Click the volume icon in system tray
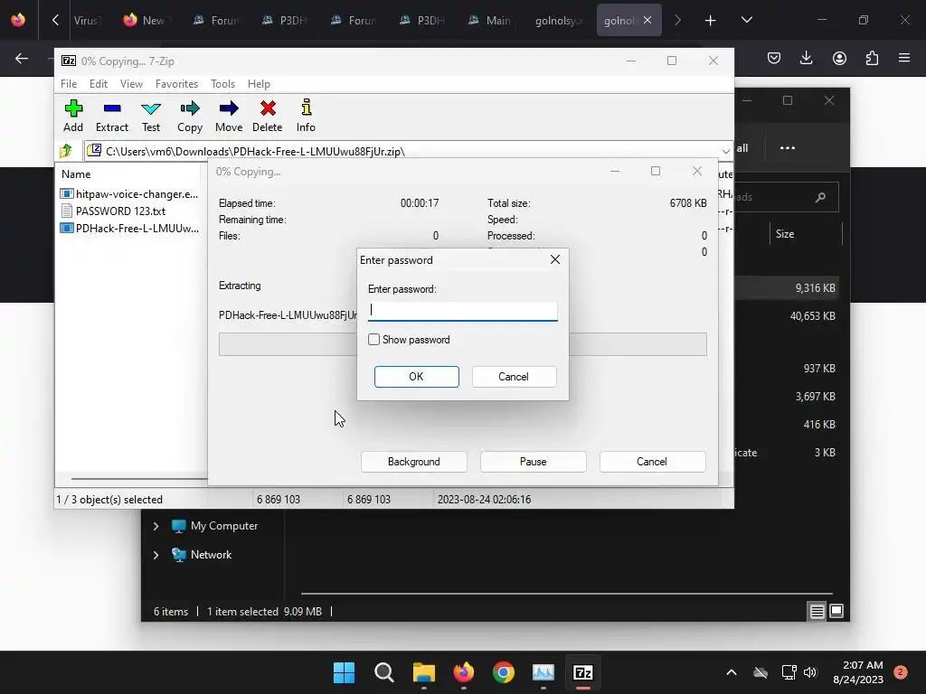The height and width of the screenshot is (694, 926). pos(810,672)
